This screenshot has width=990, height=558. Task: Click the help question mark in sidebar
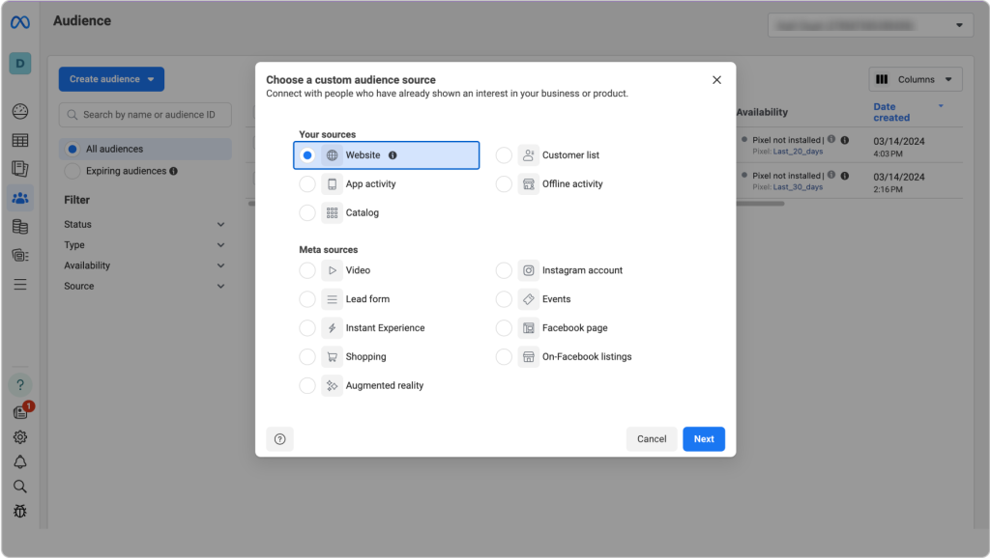(20, 384)
